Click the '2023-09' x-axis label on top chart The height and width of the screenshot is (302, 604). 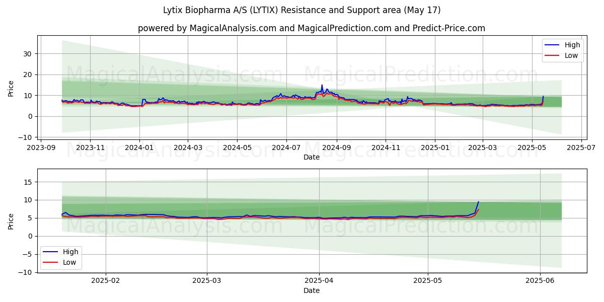pos(41,148)
